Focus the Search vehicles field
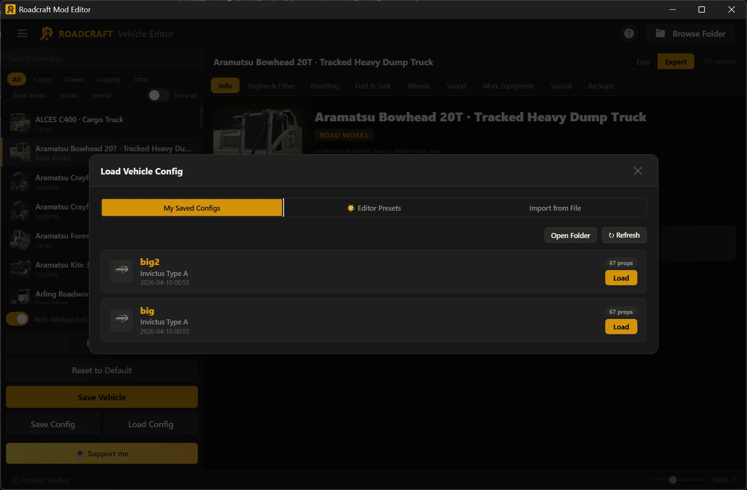This screenshot has height=490, width=747. (x=101, y=59)
